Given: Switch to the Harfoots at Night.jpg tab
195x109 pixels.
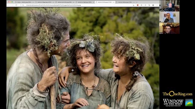Looking at the screenshot, I should tap(85, 2).
